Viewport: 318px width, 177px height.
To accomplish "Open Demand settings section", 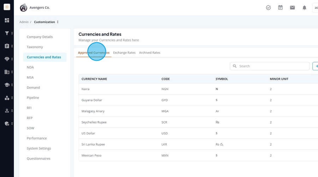I will point(33,88).
